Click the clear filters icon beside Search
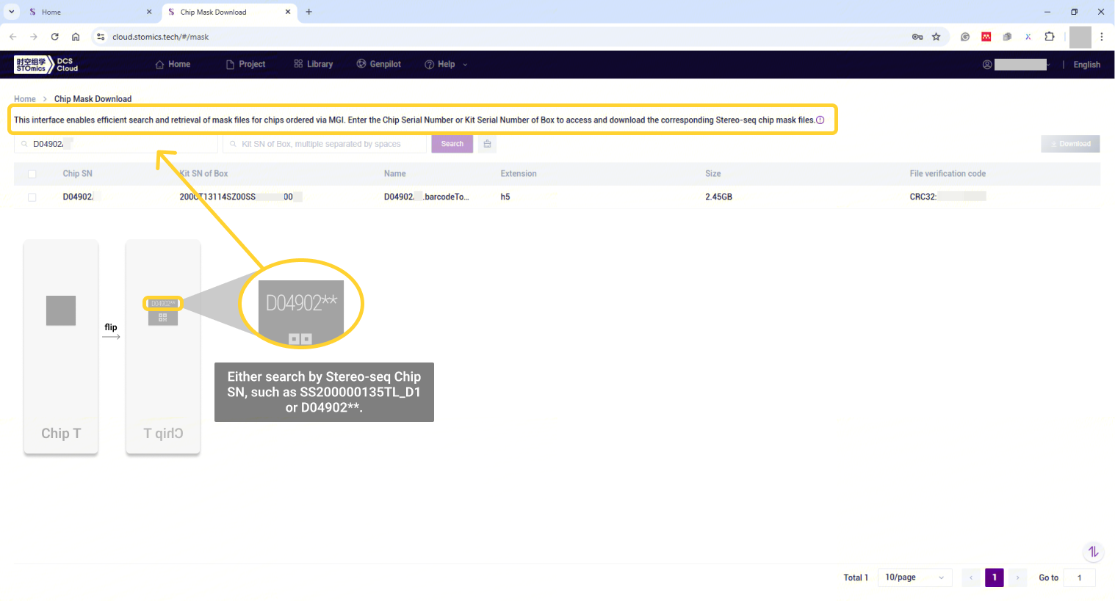 pyautogui.click(x=487, y=144)
